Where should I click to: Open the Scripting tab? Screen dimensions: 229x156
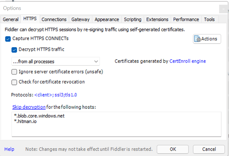132,20
